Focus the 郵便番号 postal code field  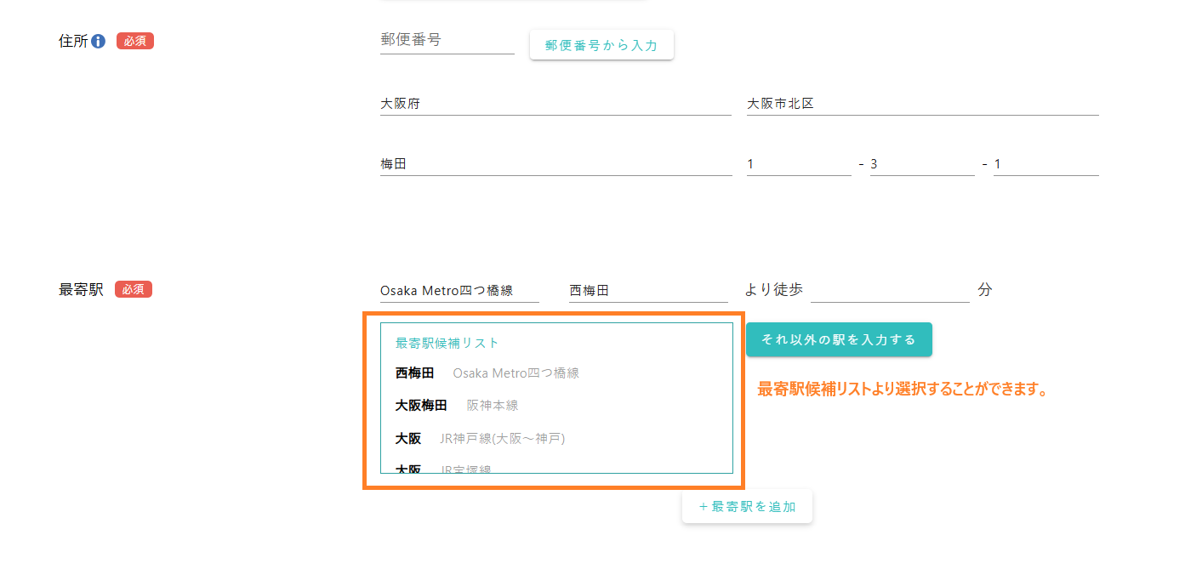pos(447,40)
